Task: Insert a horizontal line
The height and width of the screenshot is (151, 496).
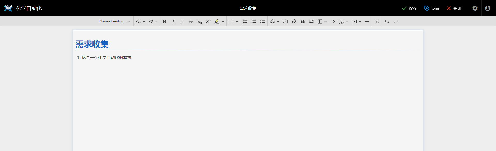Action: click(367, 21)
